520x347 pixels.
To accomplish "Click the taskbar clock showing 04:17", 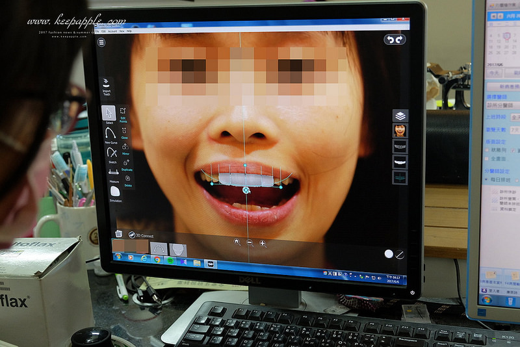I will point(393,279).
